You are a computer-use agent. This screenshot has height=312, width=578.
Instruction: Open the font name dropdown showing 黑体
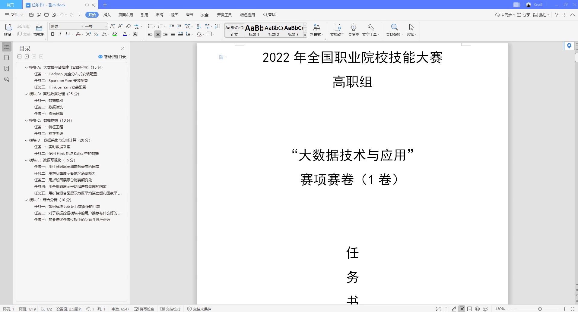(82, 27)
